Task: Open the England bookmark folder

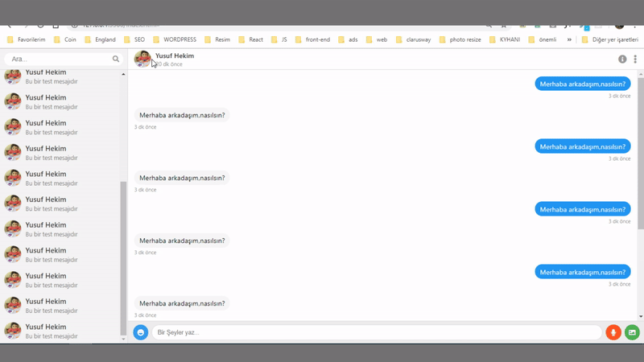Action: click(x=100, y=39)
